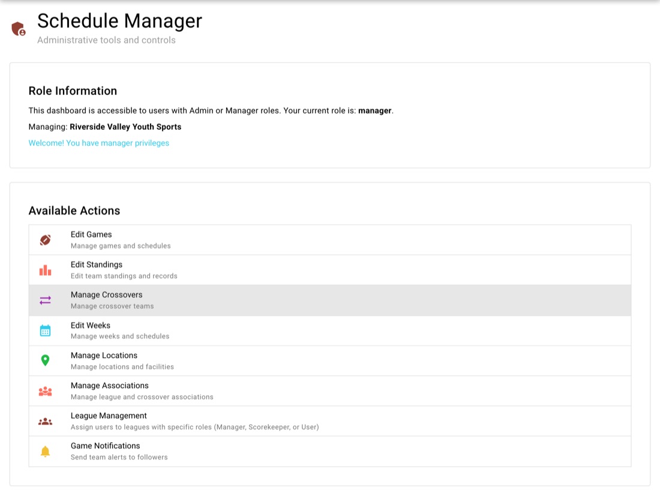Screen dimensions: 660x492
Task: Click 'Manage league and crossover associations' description
Action: pos(142,396)
